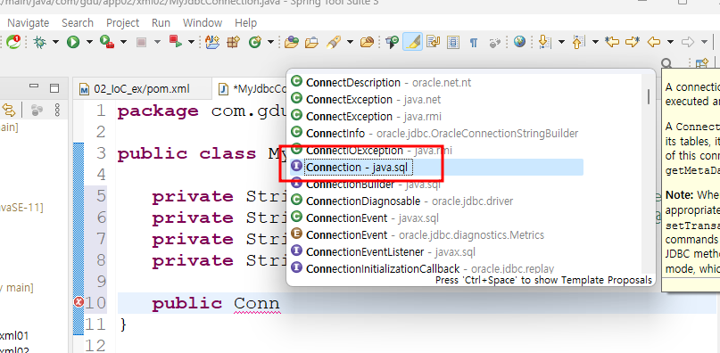This screenshot has height=353, width=720.
Task: Click the Search flashlight icon
Action: 333,42
